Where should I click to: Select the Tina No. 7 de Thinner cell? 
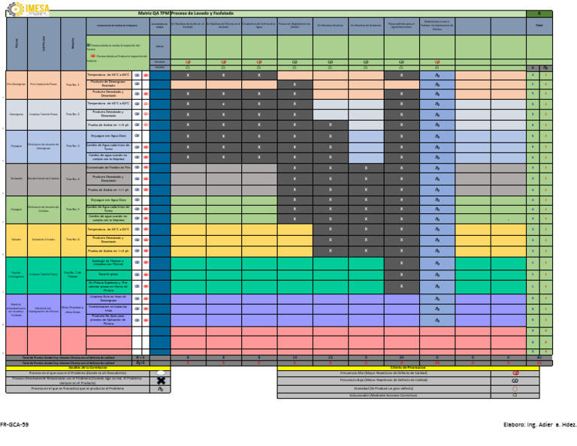(73, 274)
